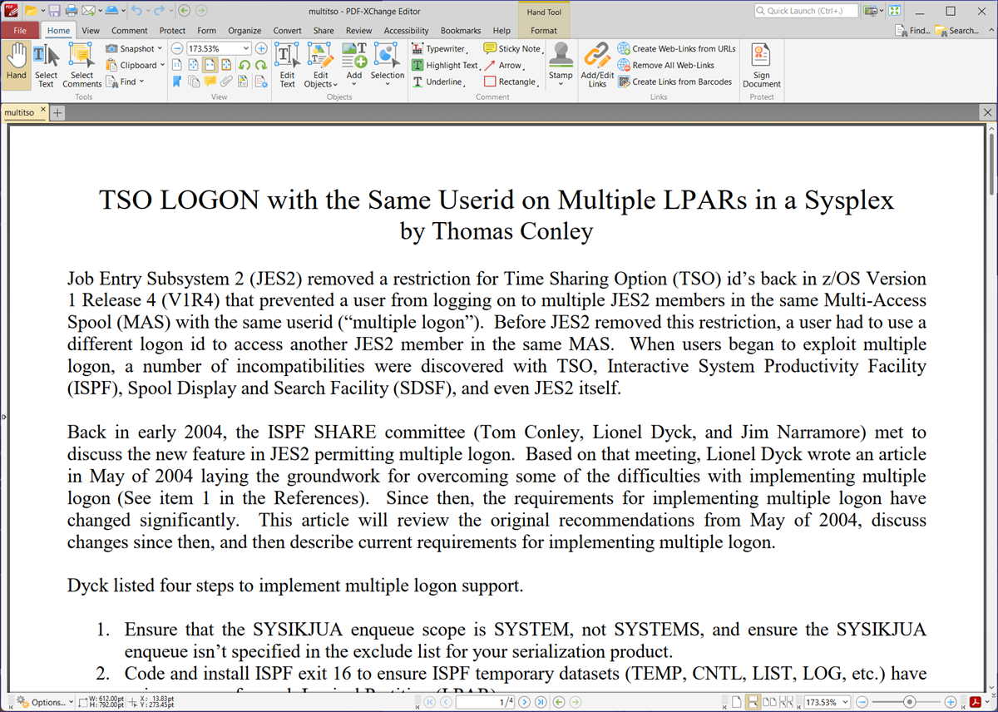Add a new document tab with plus button

click(57, 112)
